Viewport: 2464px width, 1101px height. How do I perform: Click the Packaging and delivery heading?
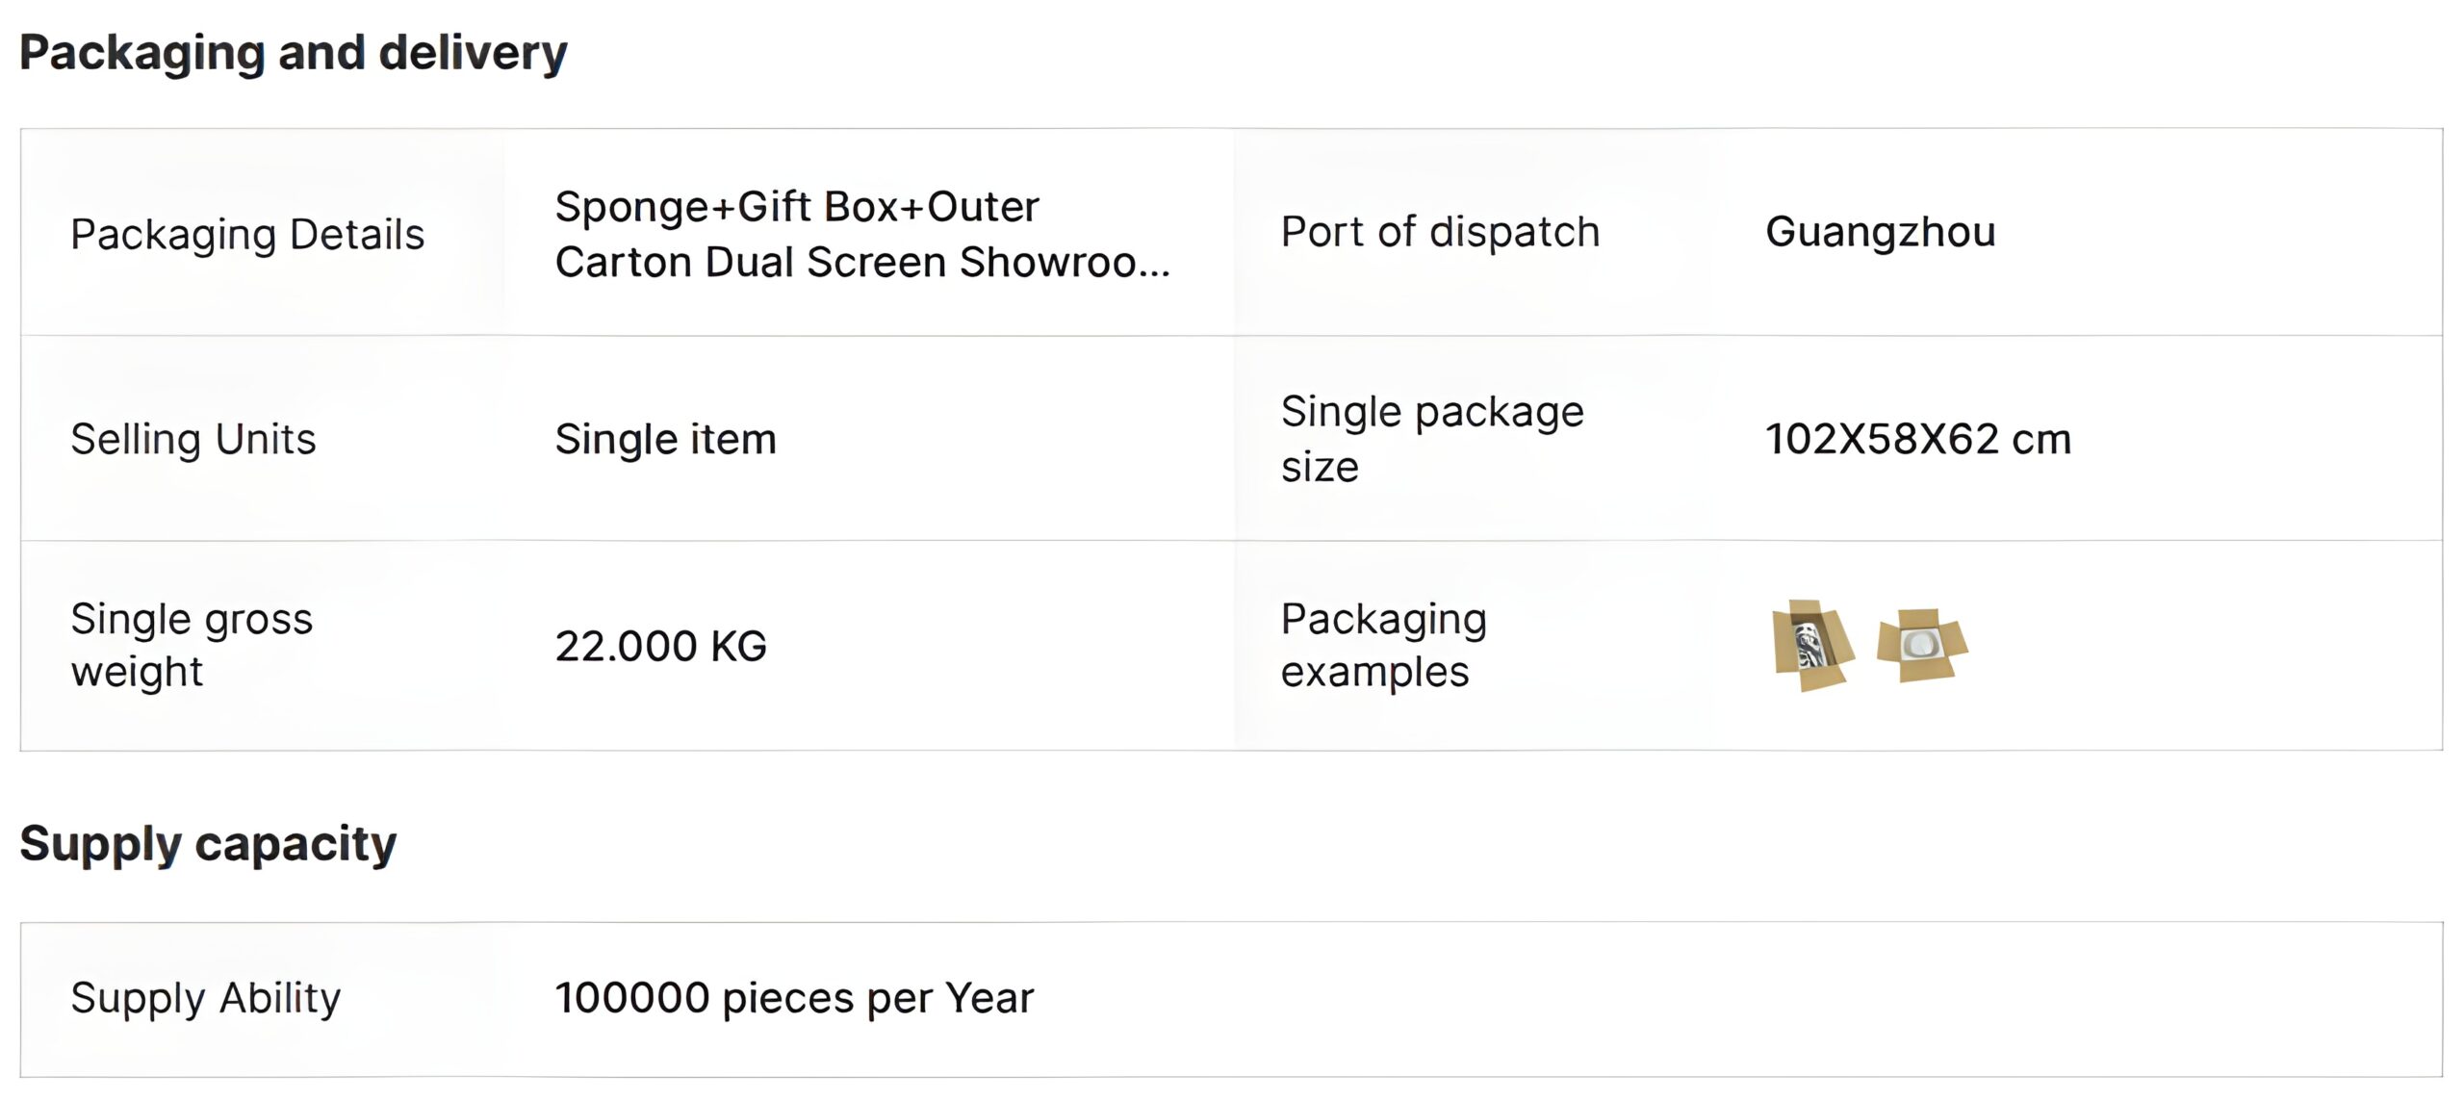294,53
